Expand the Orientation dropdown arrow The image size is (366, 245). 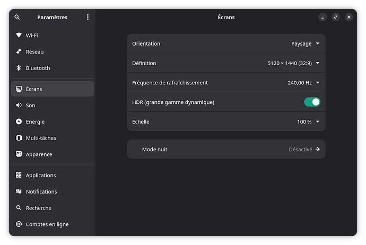[x=318, y=43]
